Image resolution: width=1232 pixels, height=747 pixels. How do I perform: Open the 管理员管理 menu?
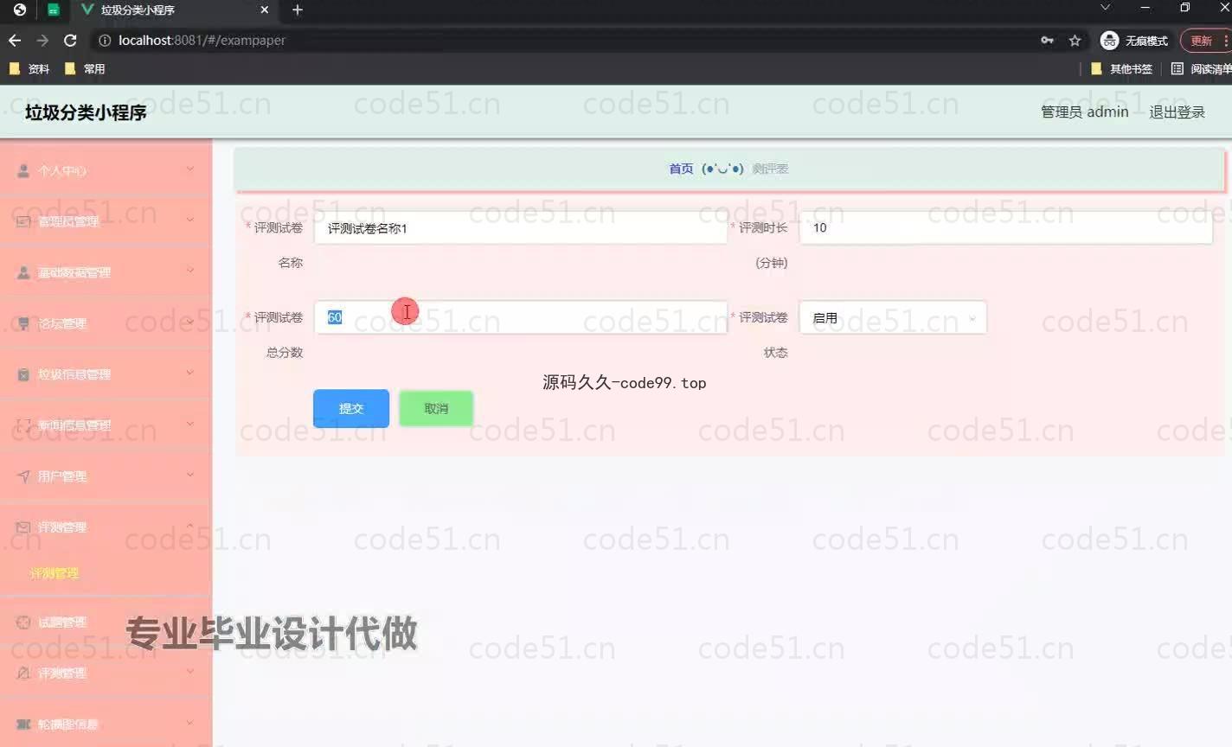(x=106, y=222)
